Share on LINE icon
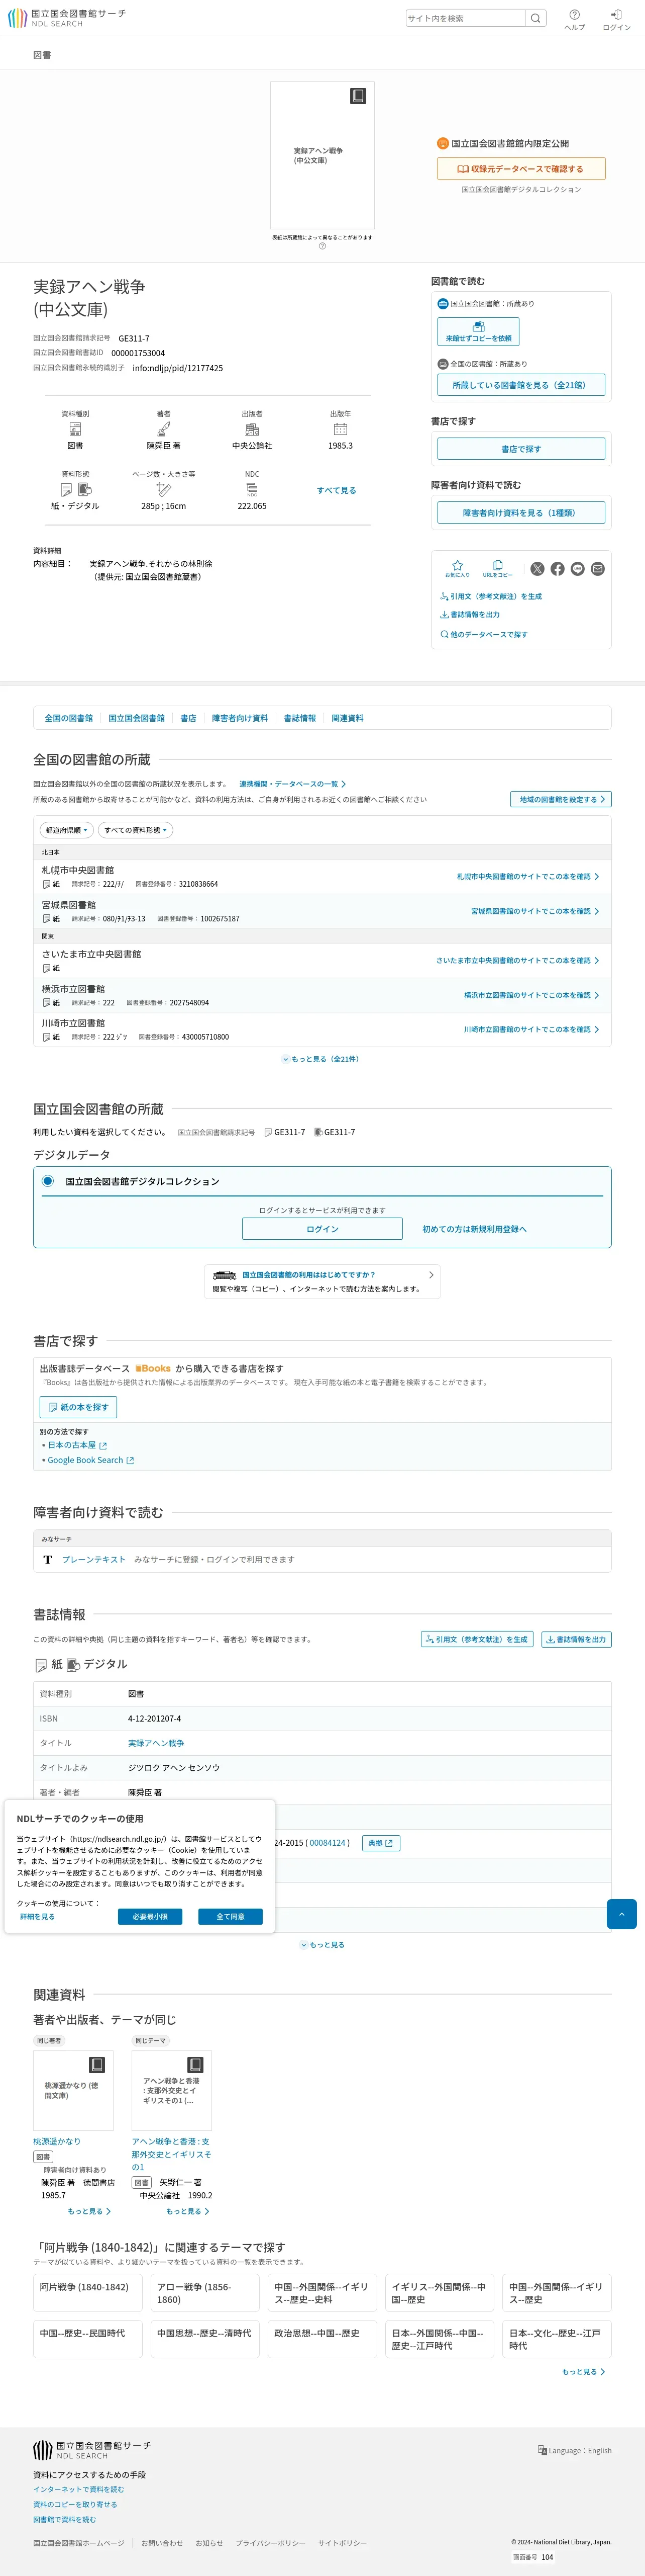Screen dimensions: 645x2576 click(x=577, y=569)
